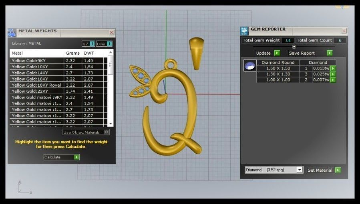Screen dimensions: 360x204
Task: Click the 1.00 X 1.00 diamond size cell
Action: click(278, 80)
